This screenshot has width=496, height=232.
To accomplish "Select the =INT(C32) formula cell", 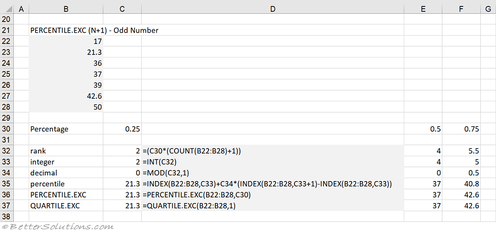I will click(x=273, y=162).
